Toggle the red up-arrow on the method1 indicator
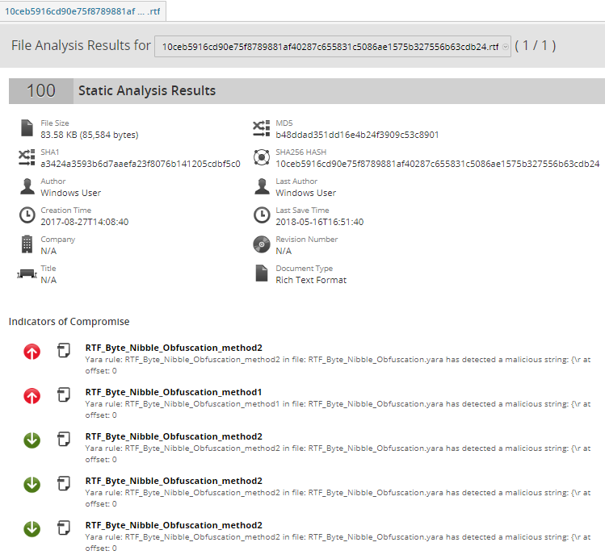 tap(32, 396)
